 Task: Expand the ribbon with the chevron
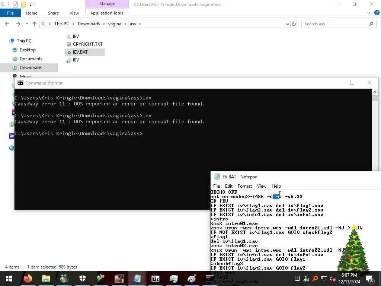tap(369, 13)
